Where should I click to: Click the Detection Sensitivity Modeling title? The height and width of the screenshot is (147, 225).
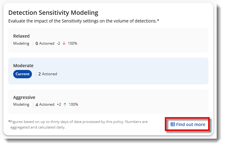53,13
